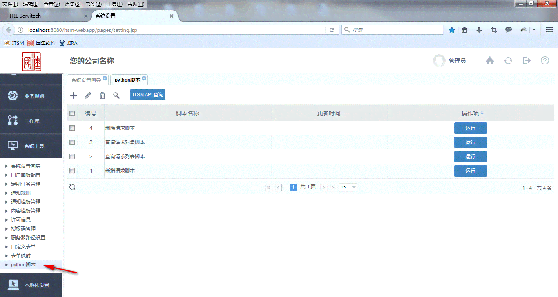This screenshot has height=297, width=558.
Task: Click the home icon in header
Action: point(490,61)
